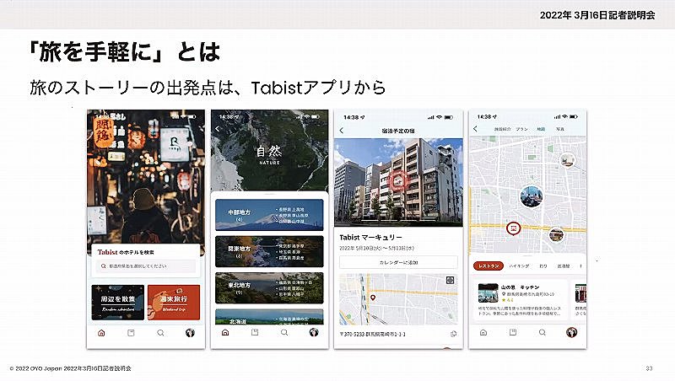Click the 宿泊予定の宿 screen title
Viewport: 675px width, 381px height.
click(x=398, y=131)
